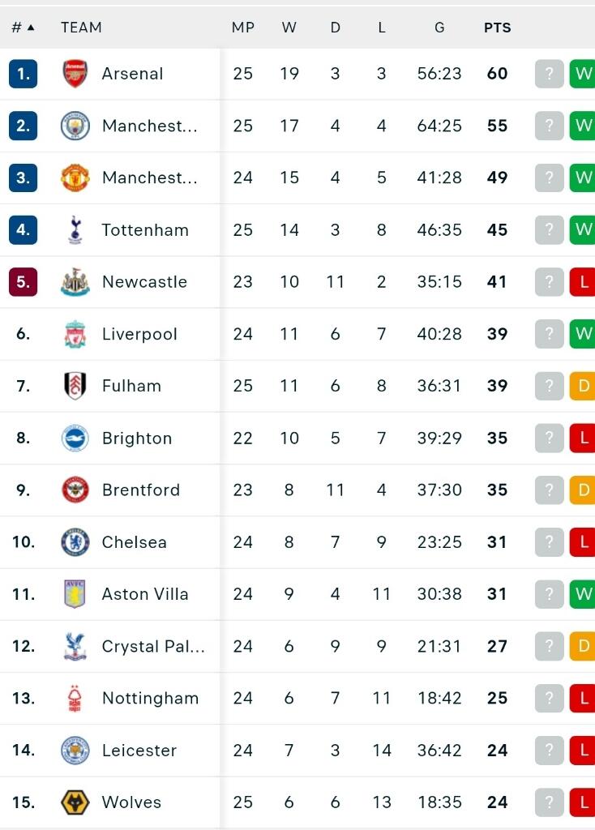Open the Chelsea club crest

pos(75,542)
